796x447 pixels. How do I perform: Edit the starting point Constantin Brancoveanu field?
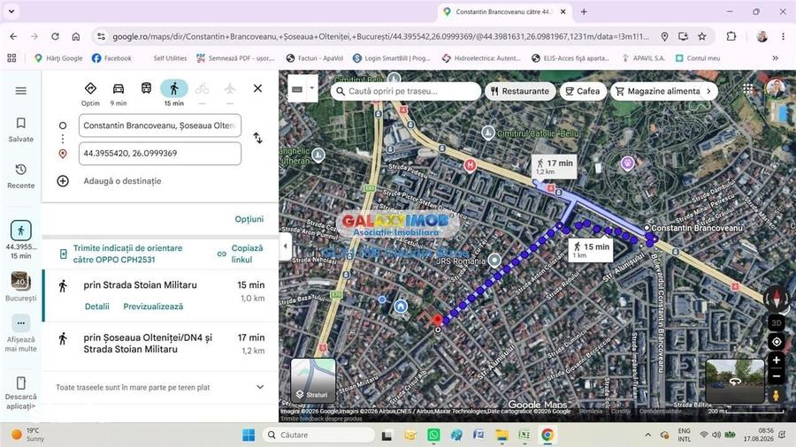pos(160,125)
